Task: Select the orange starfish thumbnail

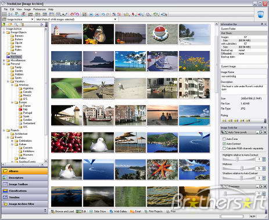Action: click(x=162, y=169)
